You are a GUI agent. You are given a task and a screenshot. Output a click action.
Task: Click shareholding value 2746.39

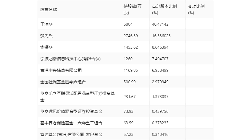131,36
